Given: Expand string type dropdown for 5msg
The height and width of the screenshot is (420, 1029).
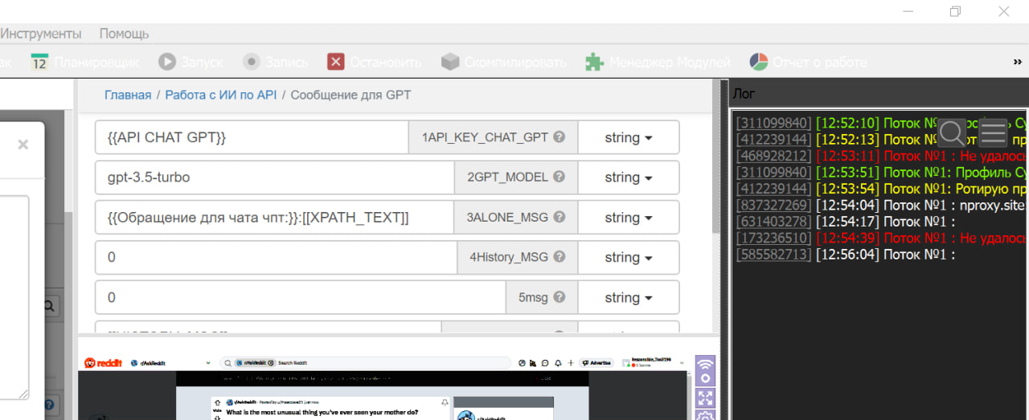Looking at the screenshot, I should click(628, 298).
